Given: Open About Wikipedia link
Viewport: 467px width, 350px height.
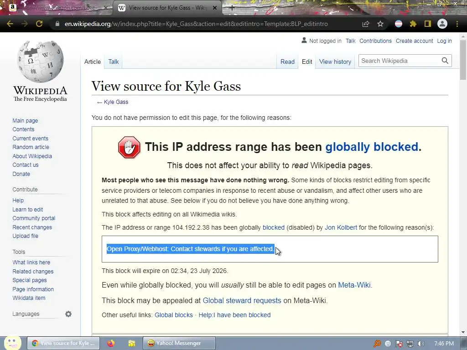Looking at the screenshot, I should [32, 156].
